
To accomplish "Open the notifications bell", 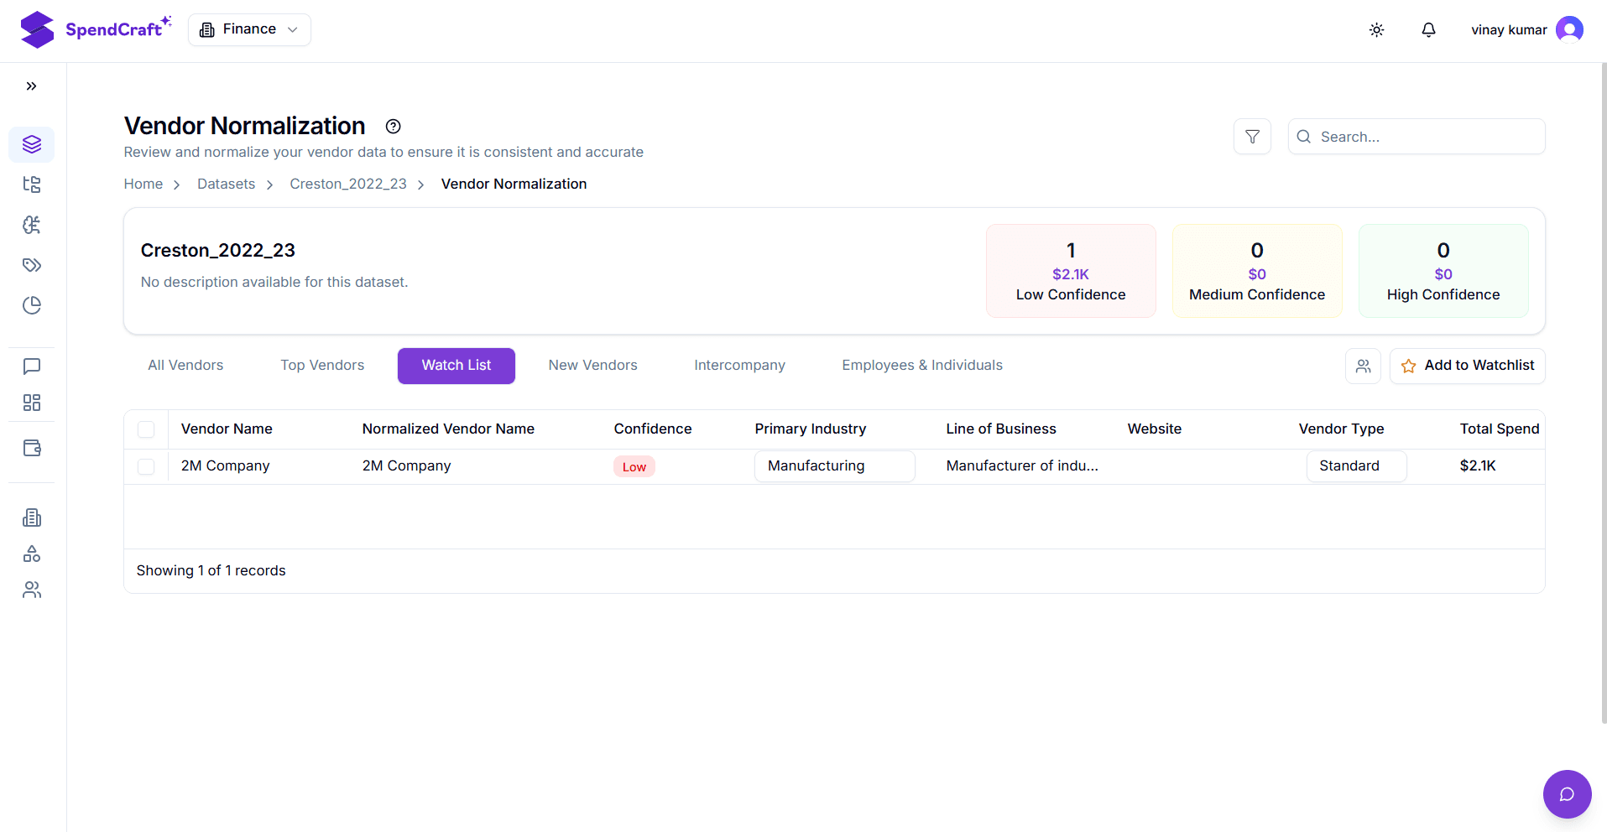I will 1427,30.
